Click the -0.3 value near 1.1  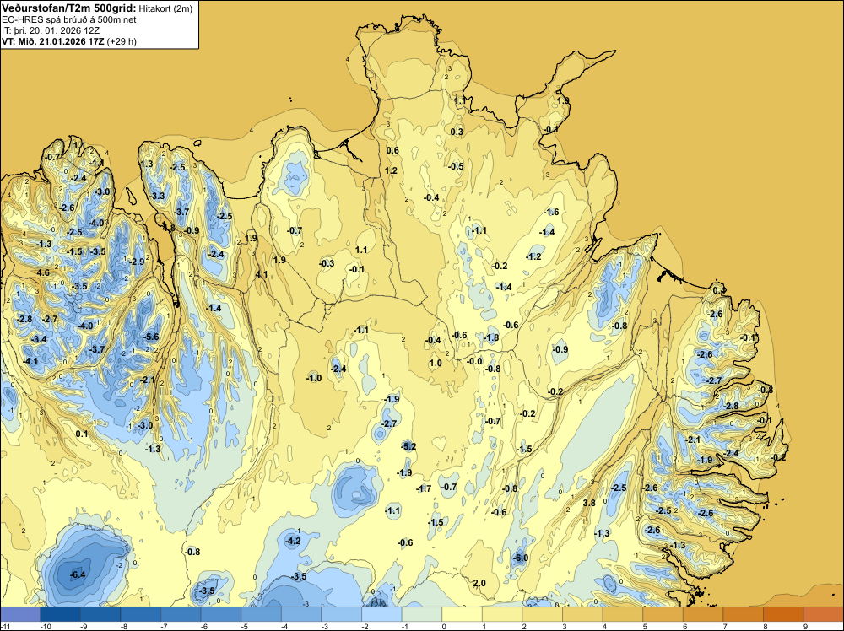[327, 263]
